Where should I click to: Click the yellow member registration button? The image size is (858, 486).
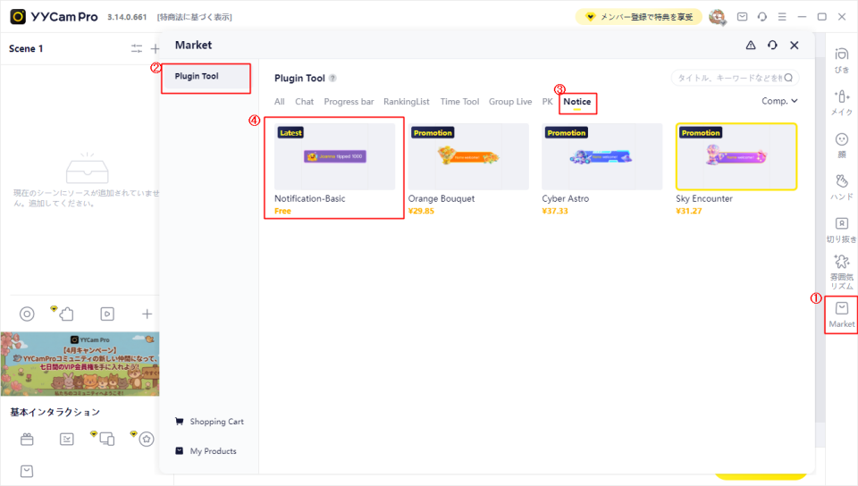(x=638, y=17)
